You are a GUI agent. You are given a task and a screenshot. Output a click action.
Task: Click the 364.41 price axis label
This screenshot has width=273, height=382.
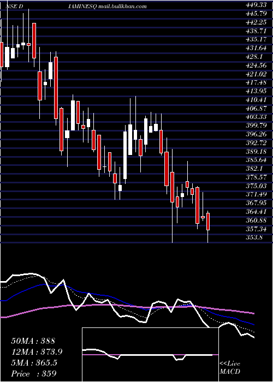[x=257, y=212]
